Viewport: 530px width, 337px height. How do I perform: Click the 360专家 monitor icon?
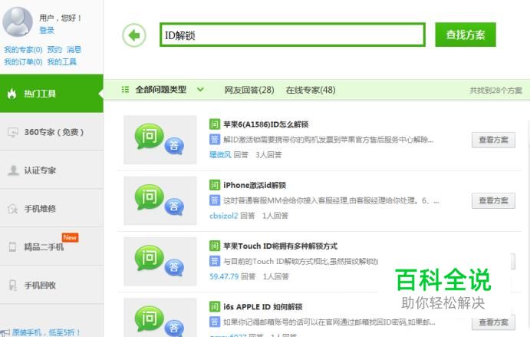click(12, 132)
